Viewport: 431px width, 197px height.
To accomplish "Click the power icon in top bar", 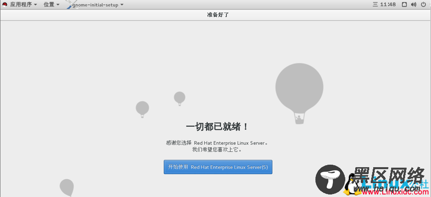I will 424,4.
